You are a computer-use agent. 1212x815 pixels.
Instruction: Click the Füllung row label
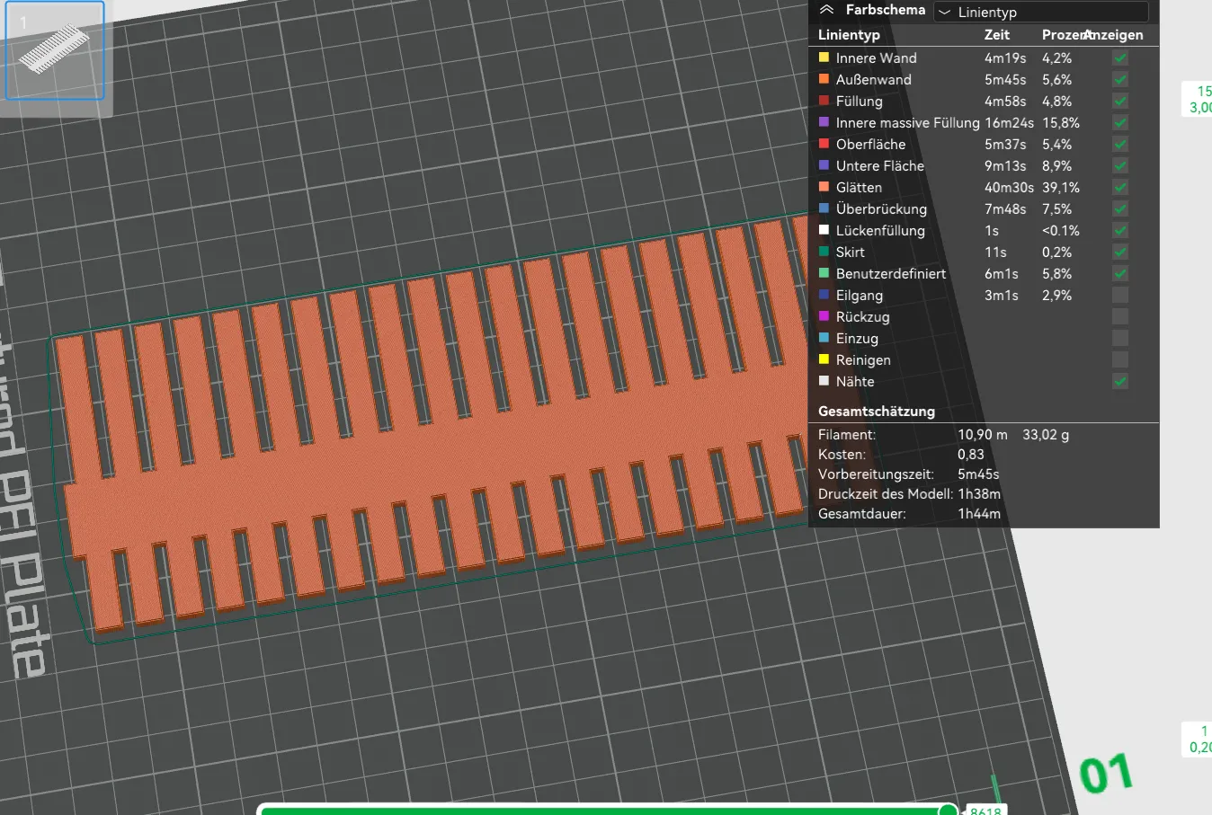(x=859, y=101)
